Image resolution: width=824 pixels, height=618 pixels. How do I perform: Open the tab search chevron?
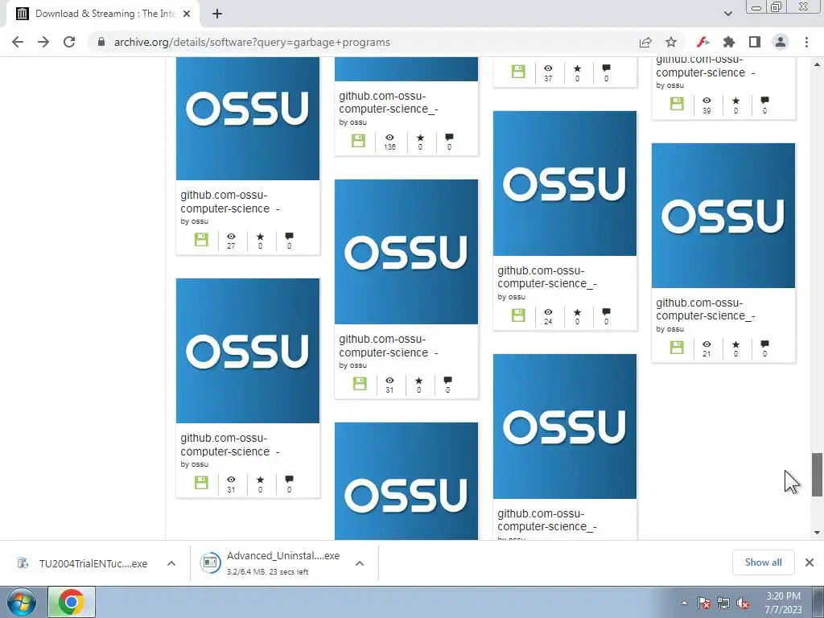coord(727,14)
